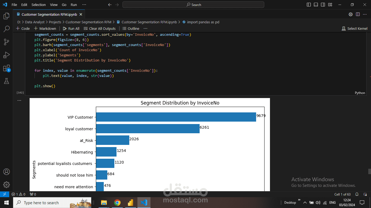Open the Explorer view in activity bar
371x208 pixels.
6,16
